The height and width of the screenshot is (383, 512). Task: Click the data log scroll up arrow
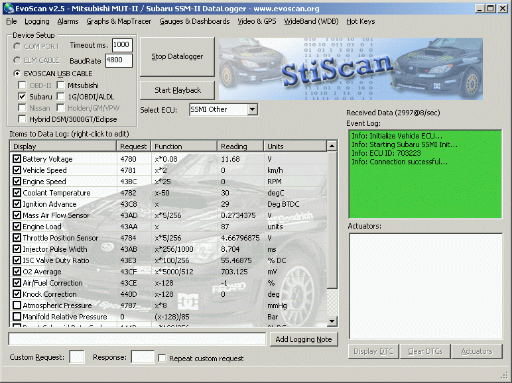pyautogui.click(x=332, y=146)
